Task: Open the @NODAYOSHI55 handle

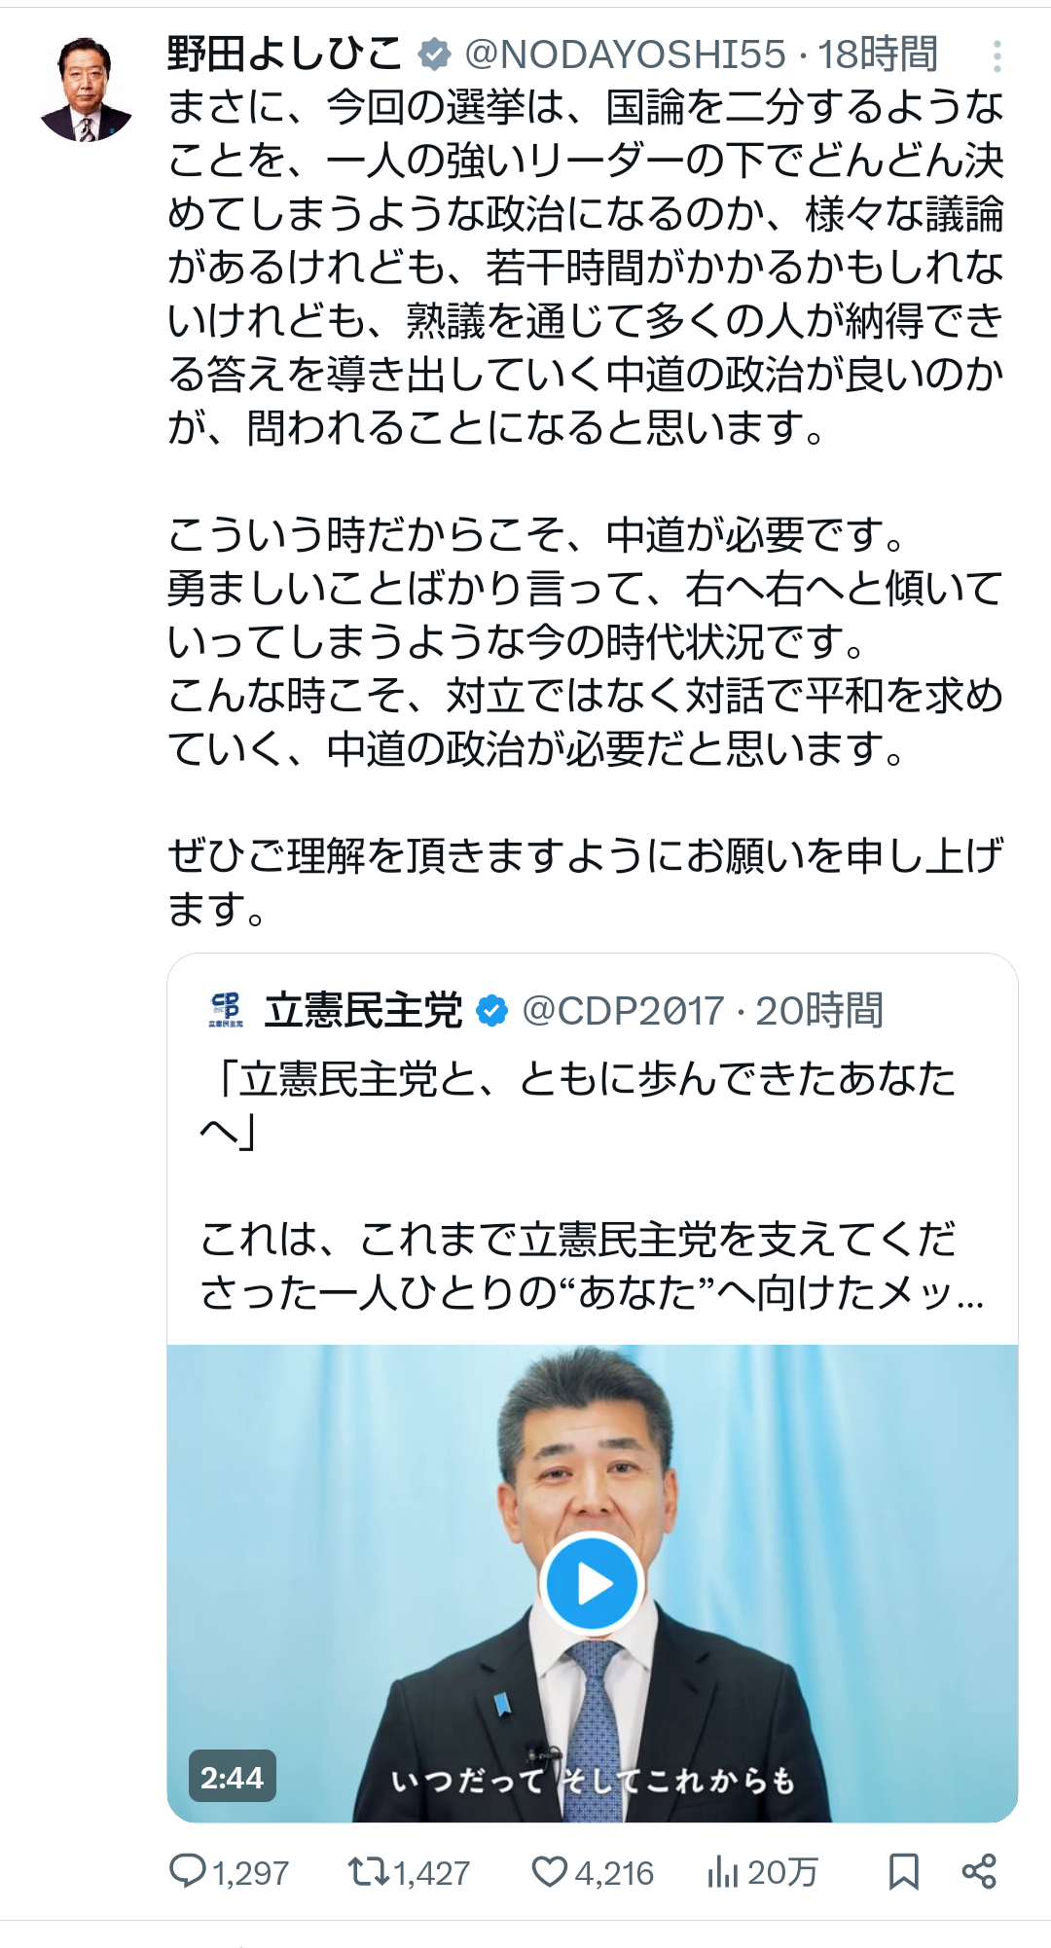Action: [626, 54]
